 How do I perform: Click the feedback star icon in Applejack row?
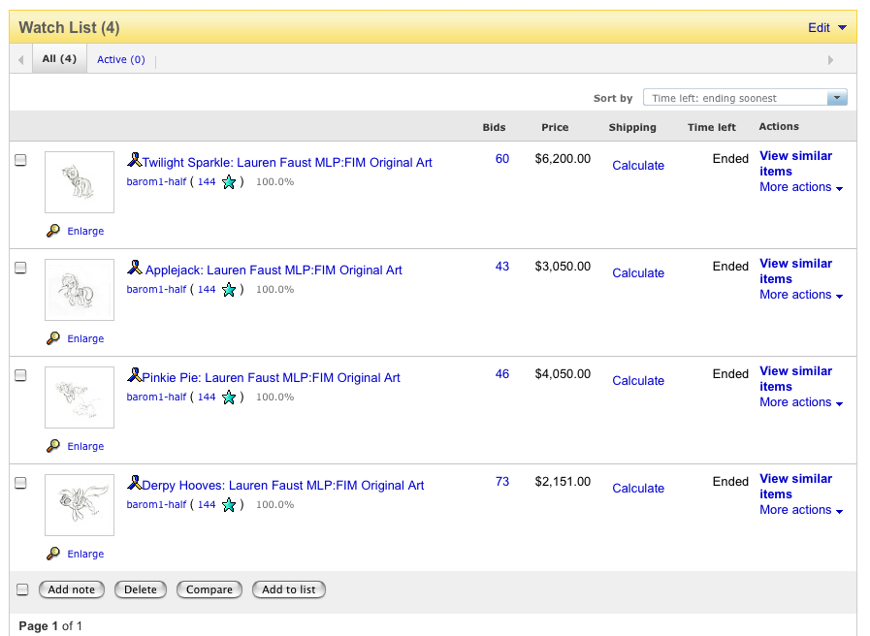point(229,290)
